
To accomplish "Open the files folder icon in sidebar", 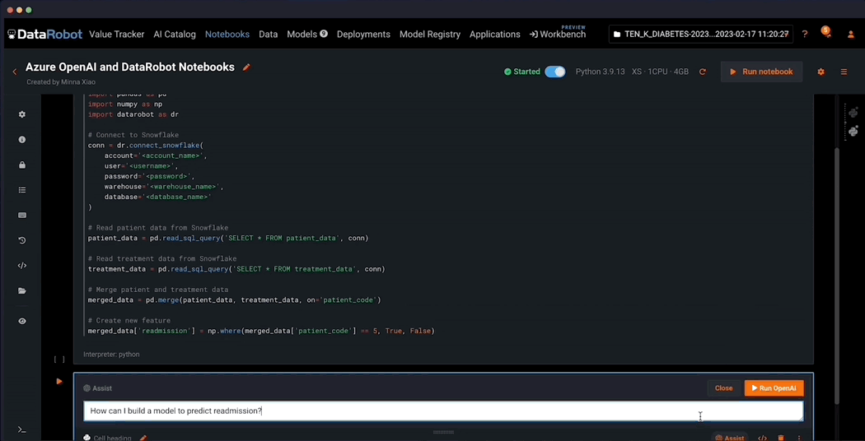I will point(22,290).
